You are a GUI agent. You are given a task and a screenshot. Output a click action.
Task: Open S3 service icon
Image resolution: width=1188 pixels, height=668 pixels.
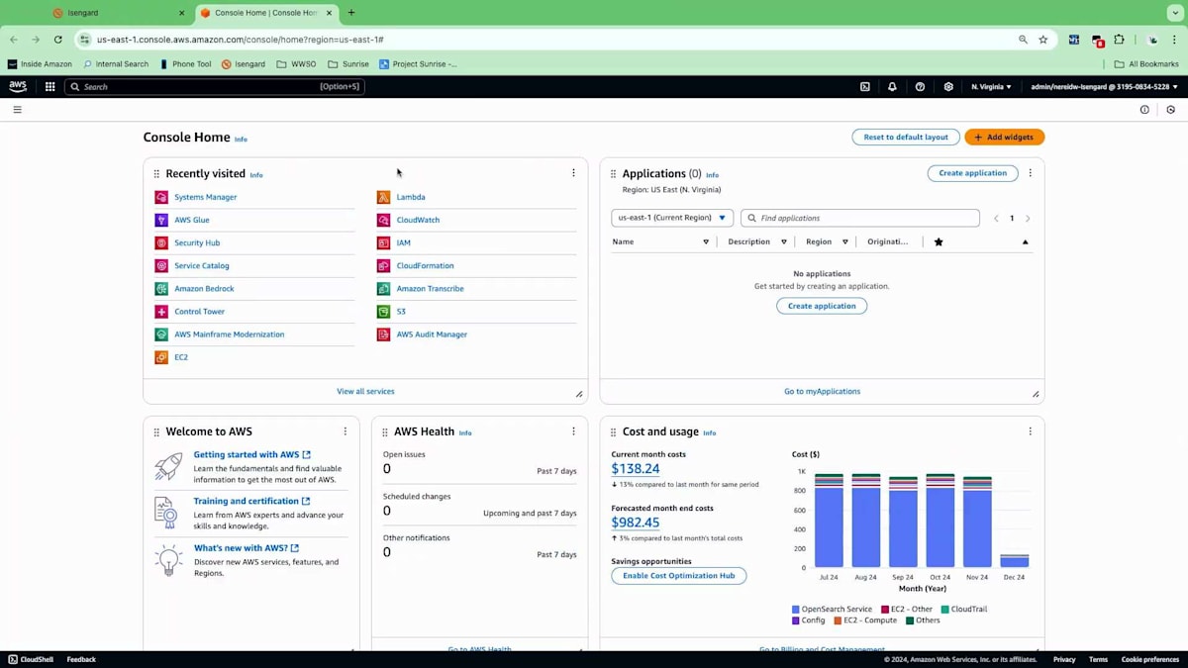[x=384, y=312]
